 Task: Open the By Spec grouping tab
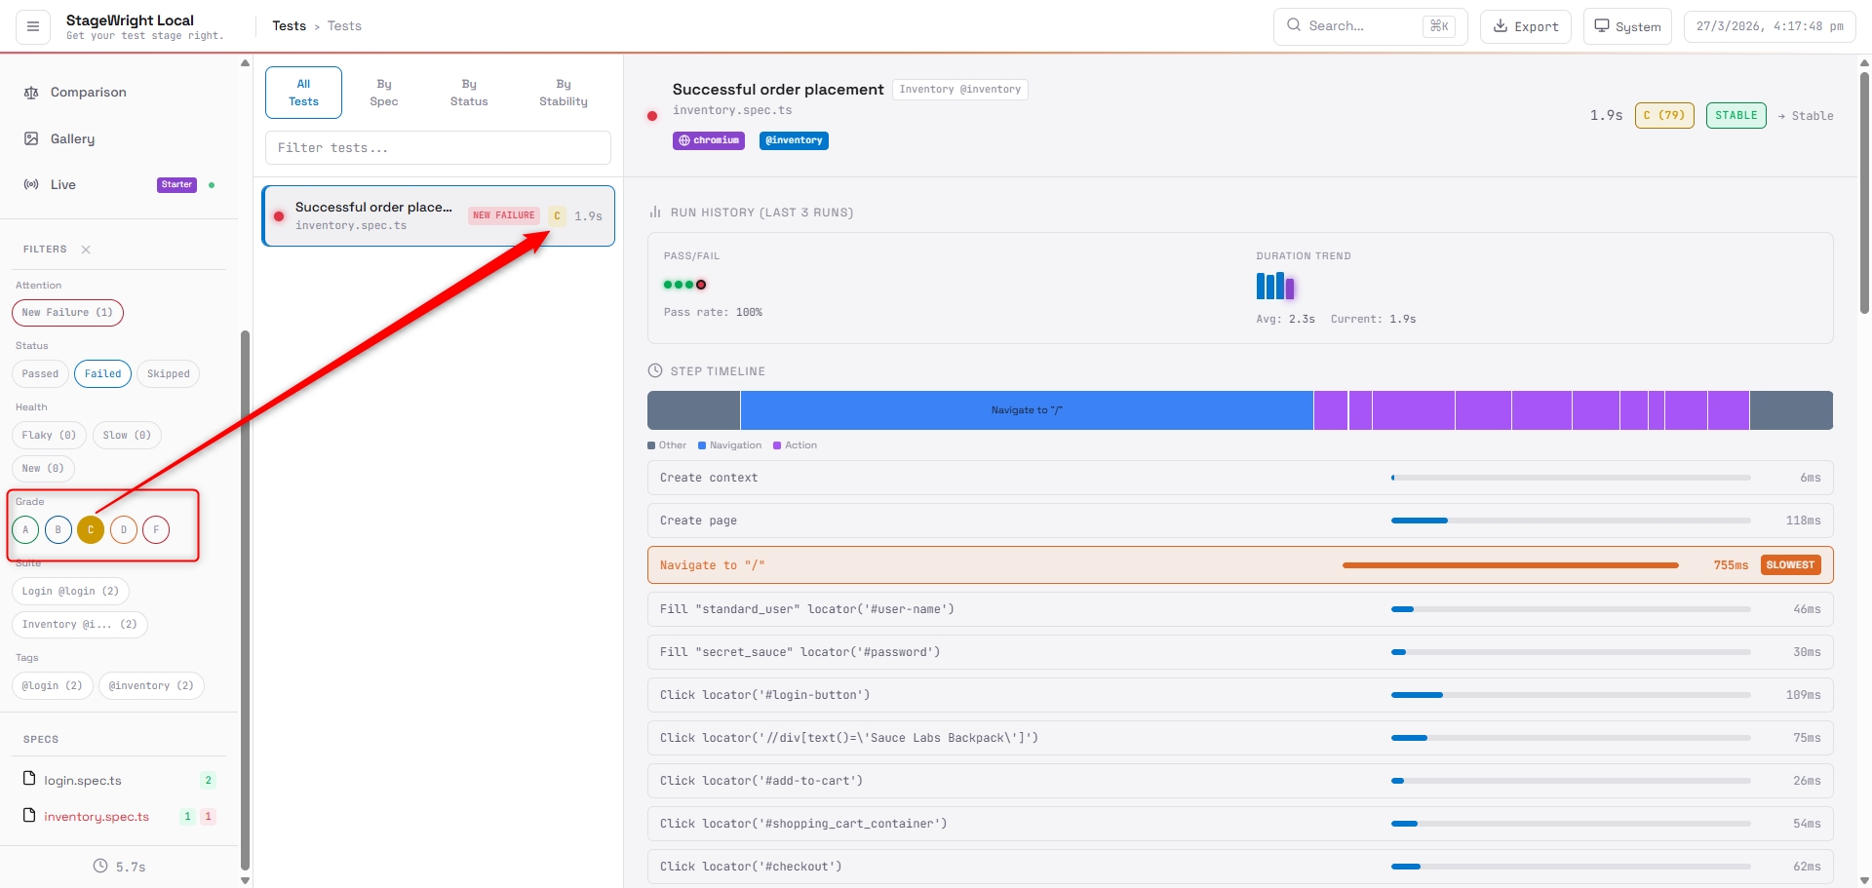tap(383, 92)
